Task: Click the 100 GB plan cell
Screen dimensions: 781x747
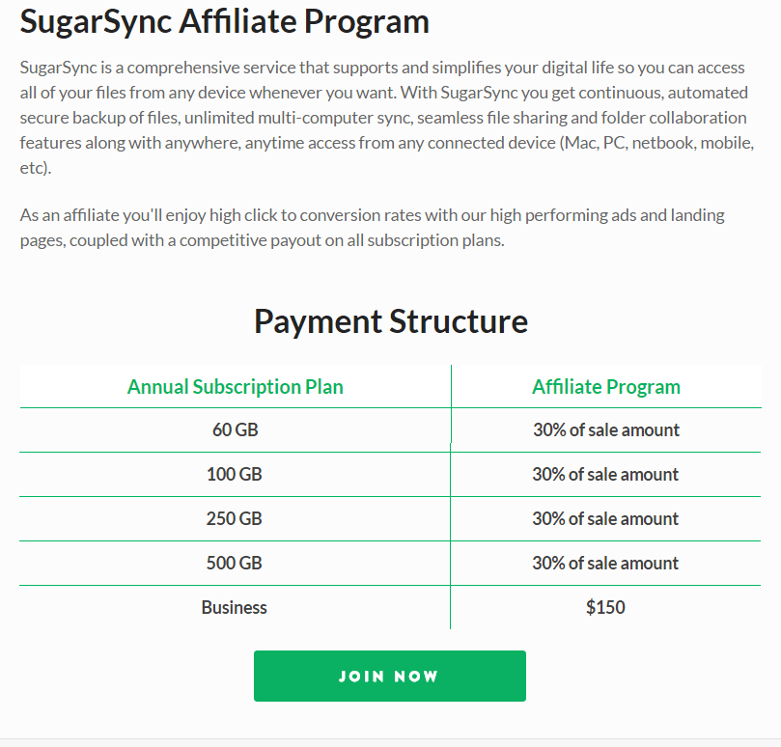Action: point(235,475)
